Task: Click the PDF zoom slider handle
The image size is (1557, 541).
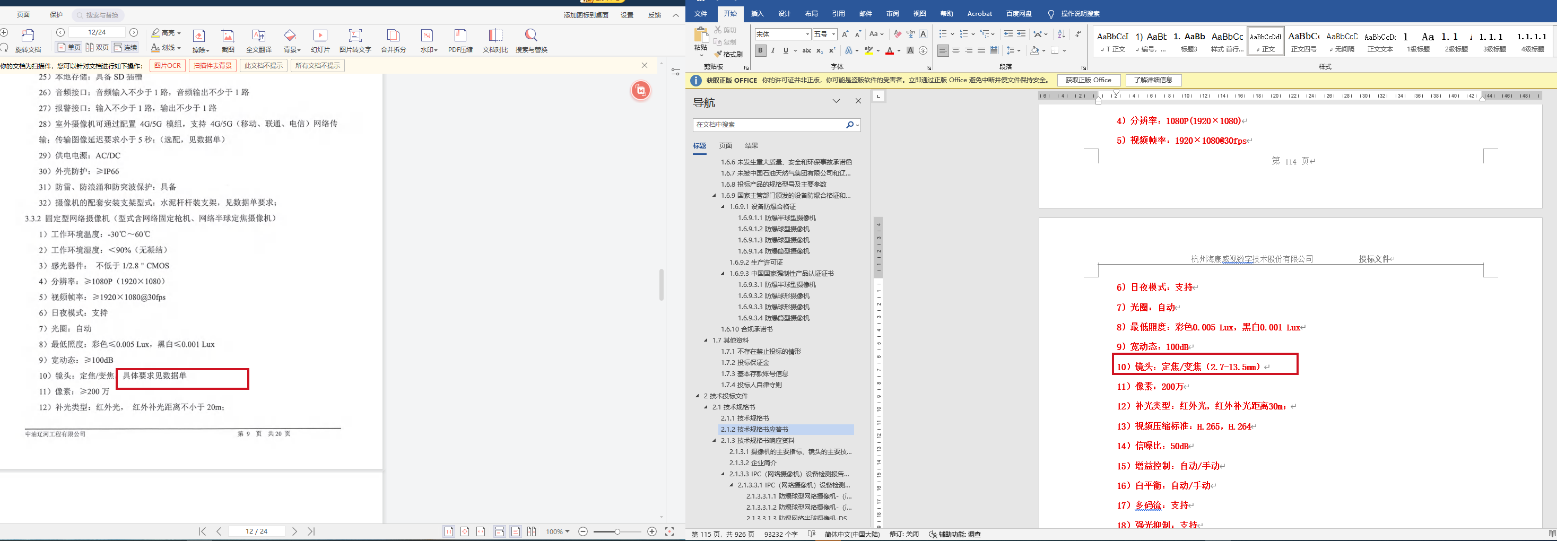Action: pos(617,531)
